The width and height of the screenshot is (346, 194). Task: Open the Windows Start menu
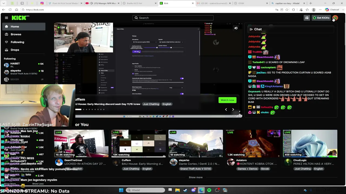pyautogui.click(x=121, y=190)
